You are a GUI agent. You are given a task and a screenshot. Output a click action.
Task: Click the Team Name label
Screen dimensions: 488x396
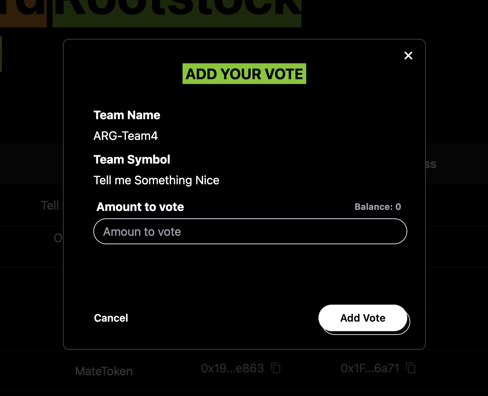pos(127,115)
